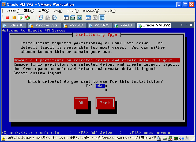Click the highlighted sda drive entry
Viewport: 196px width, 142px height.
(100, 86)
